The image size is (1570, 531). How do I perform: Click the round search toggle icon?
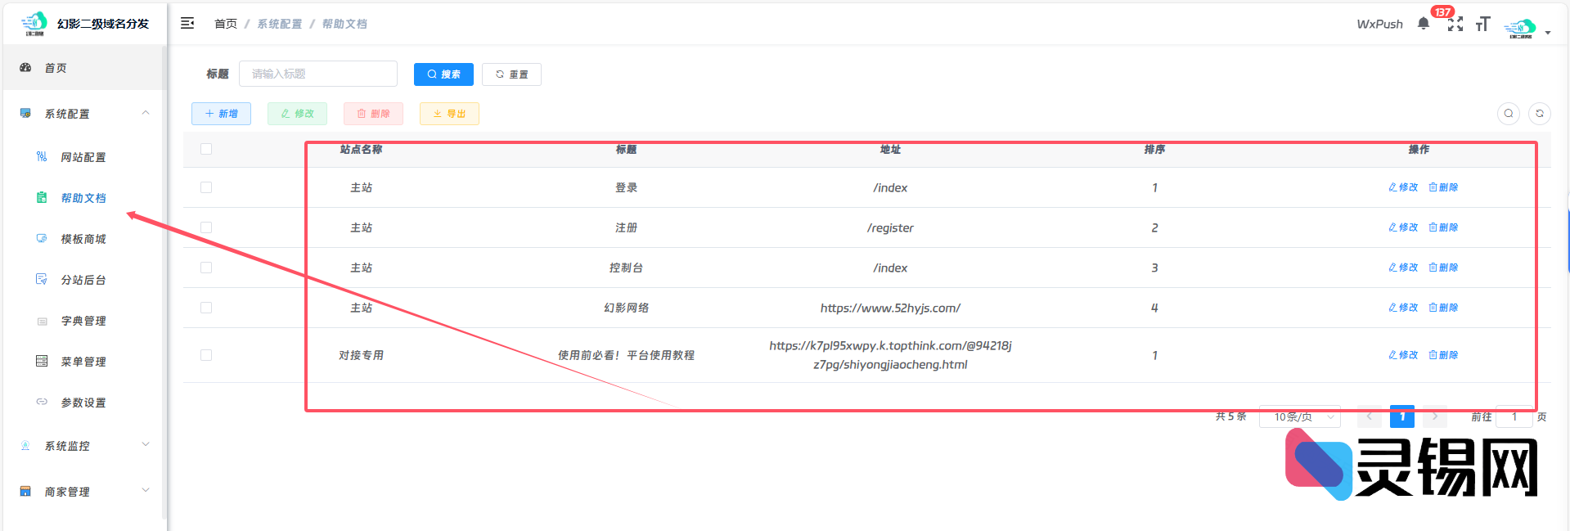coord(1508,114)
